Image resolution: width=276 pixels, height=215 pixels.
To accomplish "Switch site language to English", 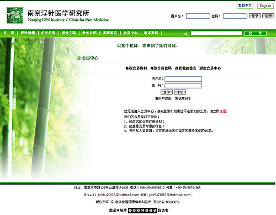I will pyautogui.click(x=266, y=6).
